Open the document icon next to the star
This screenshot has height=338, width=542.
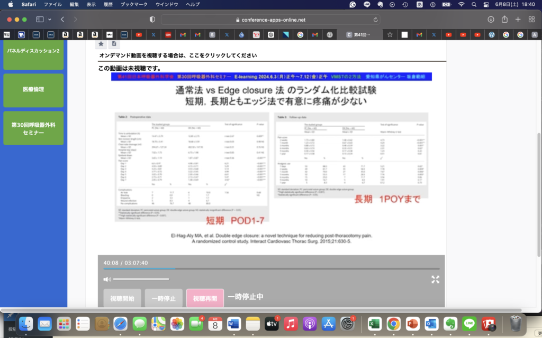(114, 44)
